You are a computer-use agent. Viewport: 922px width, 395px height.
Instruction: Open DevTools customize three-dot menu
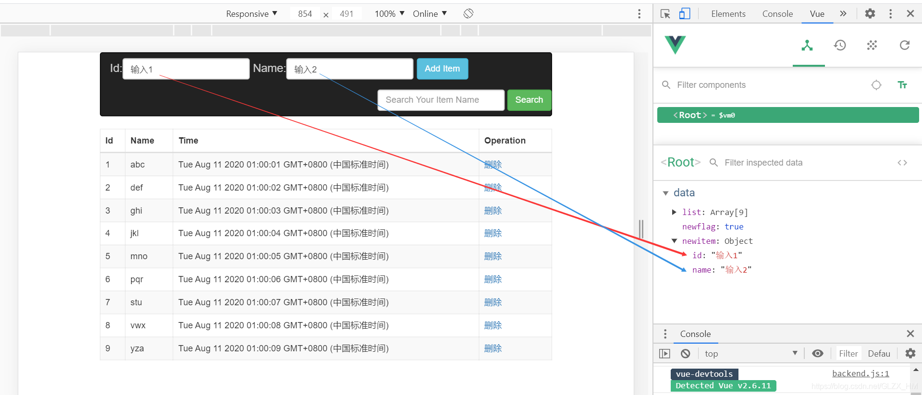890,13
